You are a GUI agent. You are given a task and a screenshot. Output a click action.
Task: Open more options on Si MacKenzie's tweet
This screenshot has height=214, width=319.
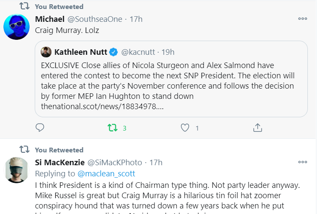303,162
